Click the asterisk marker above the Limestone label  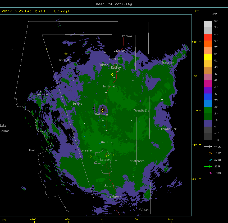40,92
